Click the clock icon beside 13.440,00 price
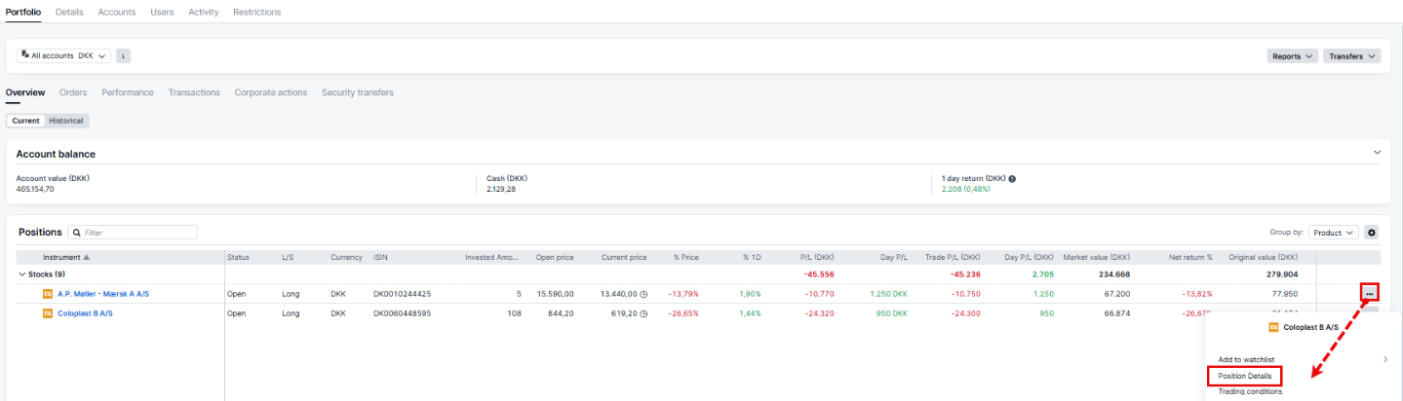Image resolution: width=1403 pixels, height=401 pixels. pos(643,294)
